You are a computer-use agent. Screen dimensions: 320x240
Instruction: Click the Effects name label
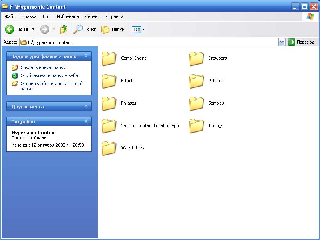(x=128, y=81)
